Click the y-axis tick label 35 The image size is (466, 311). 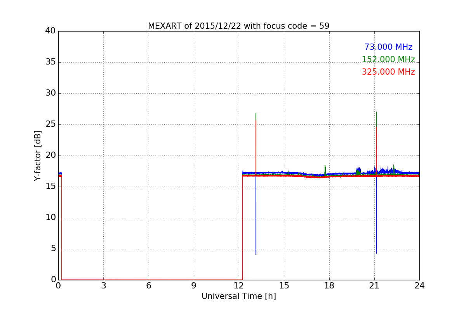50,62
